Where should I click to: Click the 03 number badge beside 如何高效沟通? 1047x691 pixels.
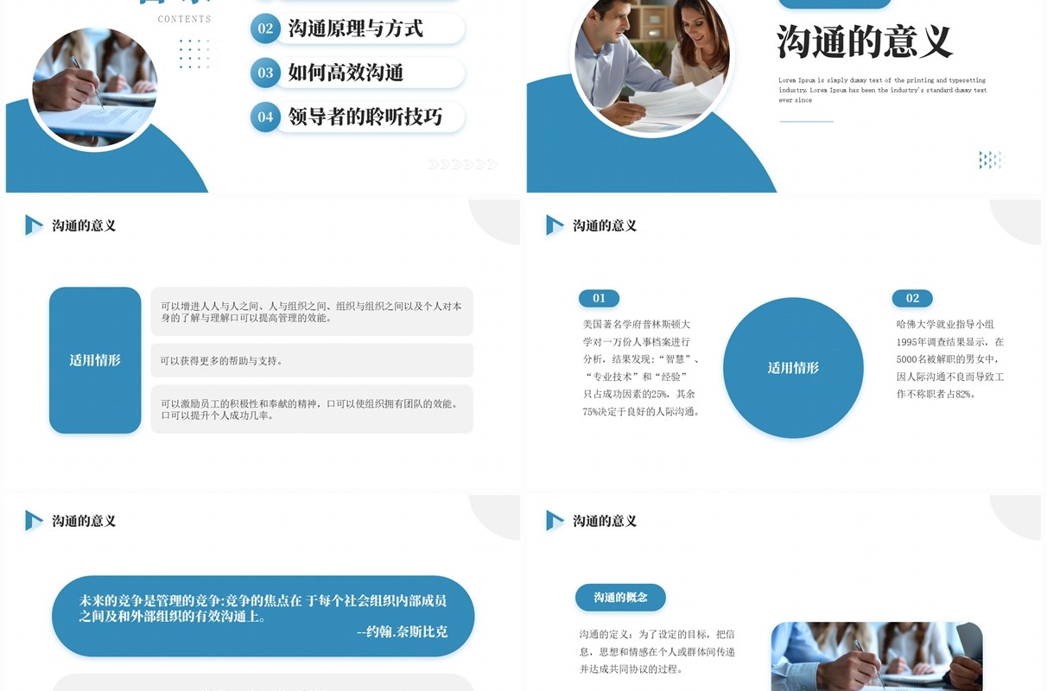265,73
